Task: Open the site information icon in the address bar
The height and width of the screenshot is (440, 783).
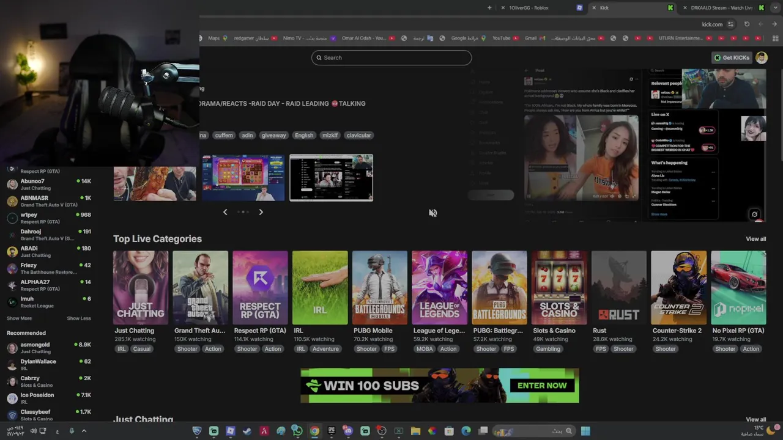Action: (x=730, y=24)
